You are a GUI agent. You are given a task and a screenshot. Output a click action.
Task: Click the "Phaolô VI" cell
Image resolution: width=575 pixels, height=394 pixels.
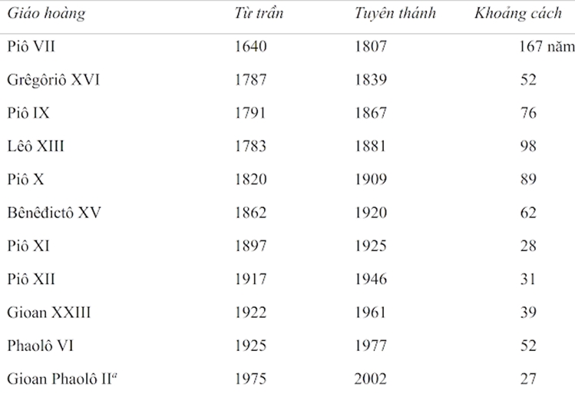coord(43,346)
